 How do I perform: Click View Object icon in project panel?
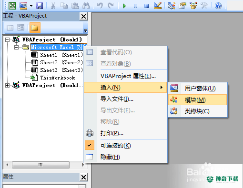pyautogui.click(x=21, y=28)
